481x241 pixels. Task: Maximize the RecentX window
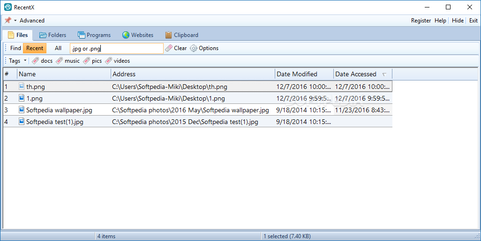(448, 7)
